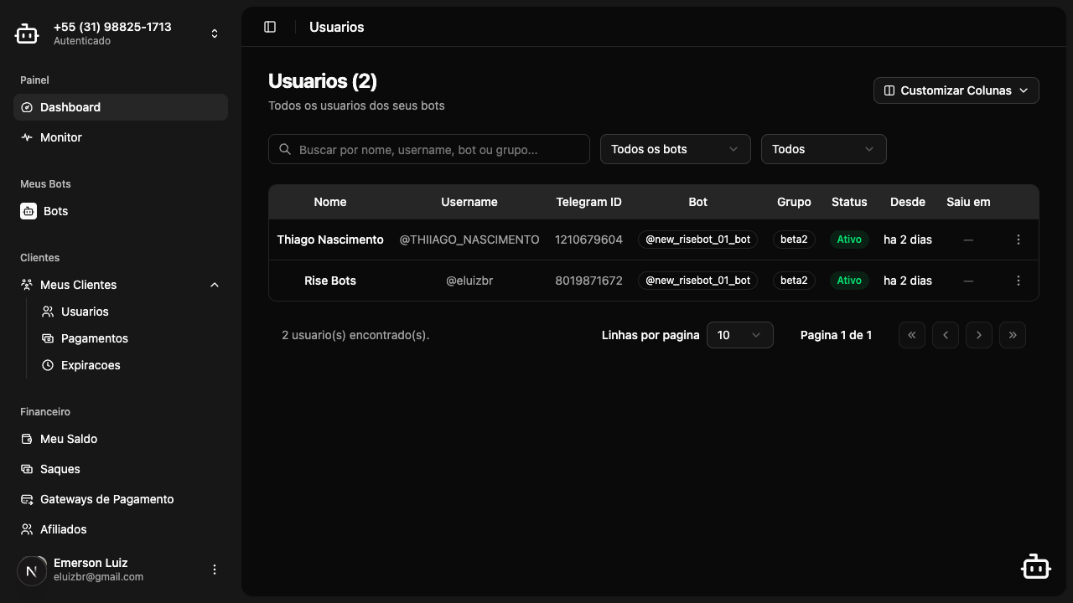Open the floating robot chat icon
This screenshot has width=1073, height=603.
click(1036, 566)
